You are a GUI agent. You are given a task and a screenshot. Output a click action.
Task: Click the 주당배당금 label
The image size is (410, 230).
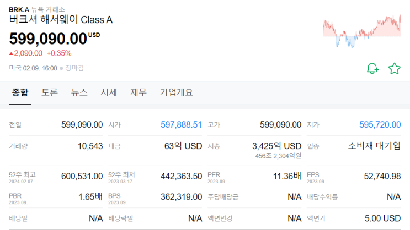[223, 197]
